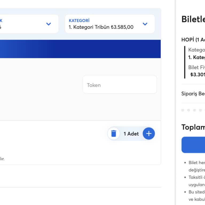205x205 pixels.
Task: Expand the left dropdown chevron beside Kategori
Action: 49,24
